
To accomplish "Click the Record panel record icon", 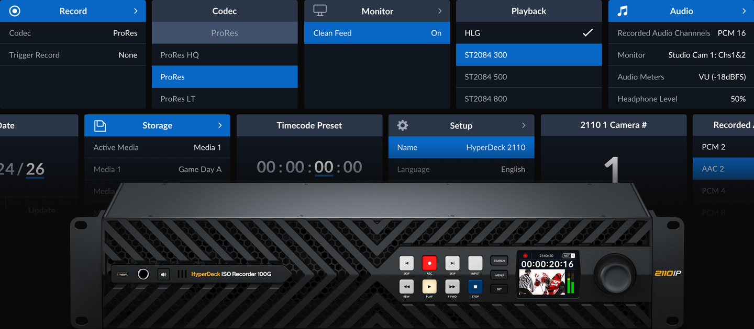I will pyautogui.click(x=14, y=10).
